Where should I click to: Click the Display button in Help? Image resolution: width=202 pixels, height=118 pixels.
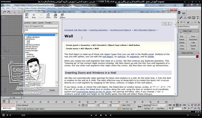(52, 90)
